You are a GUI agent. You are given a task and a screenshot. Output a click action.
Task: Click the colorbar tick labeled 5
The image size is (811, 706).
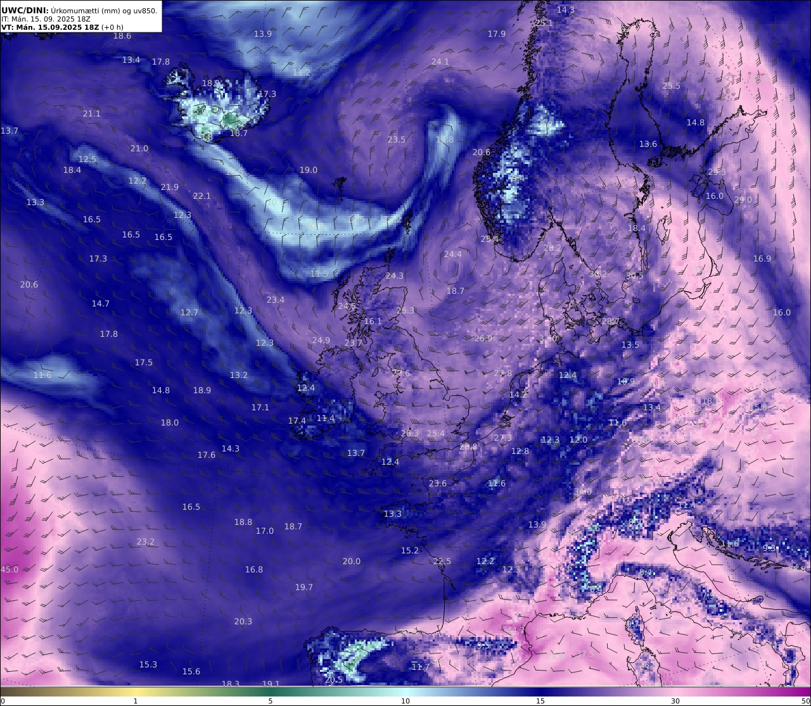click(271, 701)
